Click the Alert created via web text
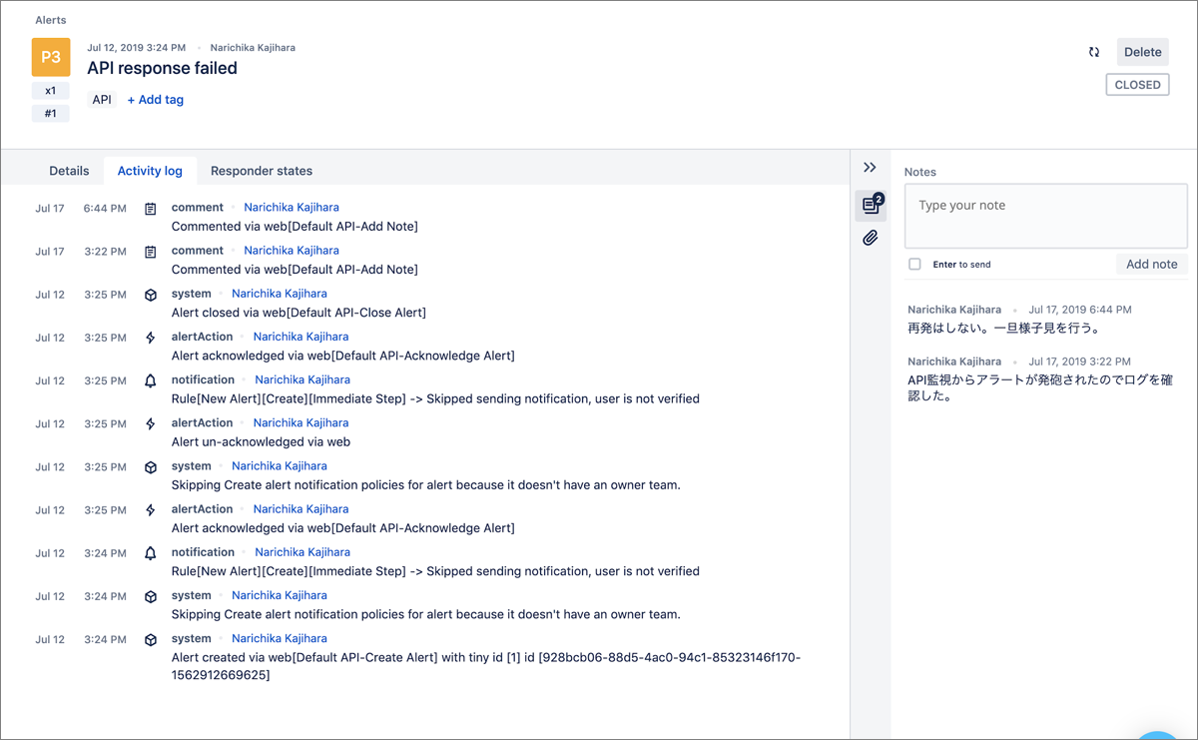This screenshot has width=1198, height=740. [486, 666]
